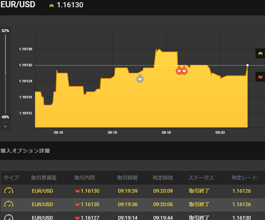
Task: Click the gauge icon in the 09:19:39 row
Action: pos(9,191)
